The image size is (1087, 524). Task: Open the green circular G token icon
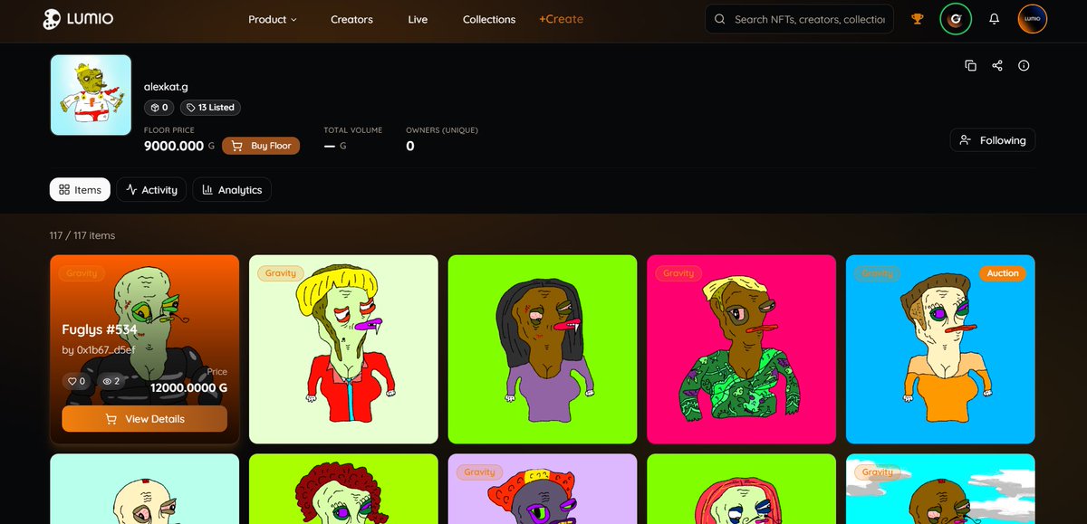click(956, 19)
